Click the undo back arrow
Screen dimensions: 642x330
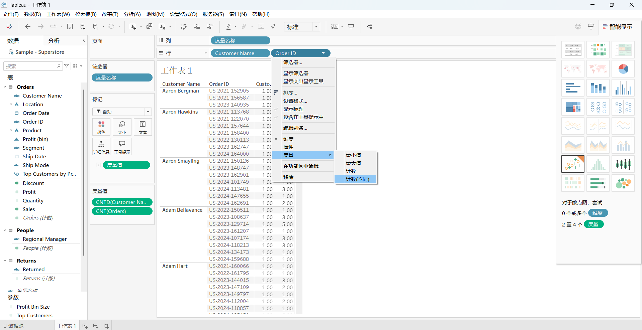click(x=28, y=26)
